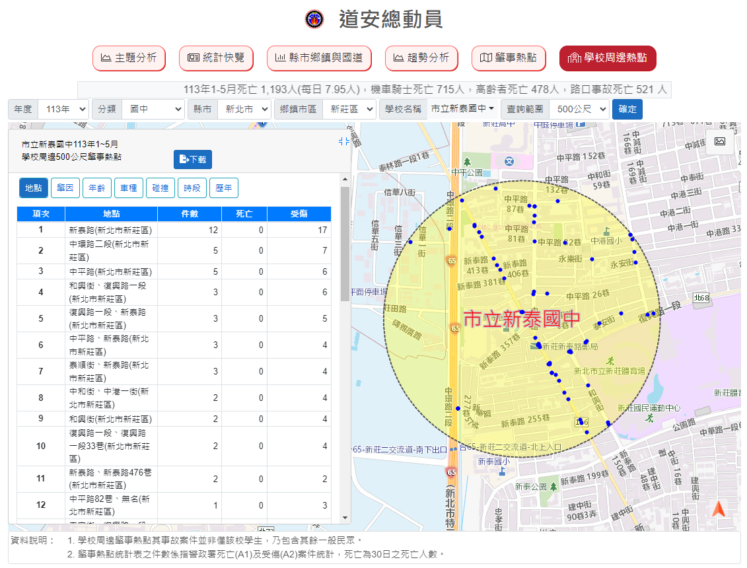
Task: Download data with 下載 button
Action: click(192, 159)
